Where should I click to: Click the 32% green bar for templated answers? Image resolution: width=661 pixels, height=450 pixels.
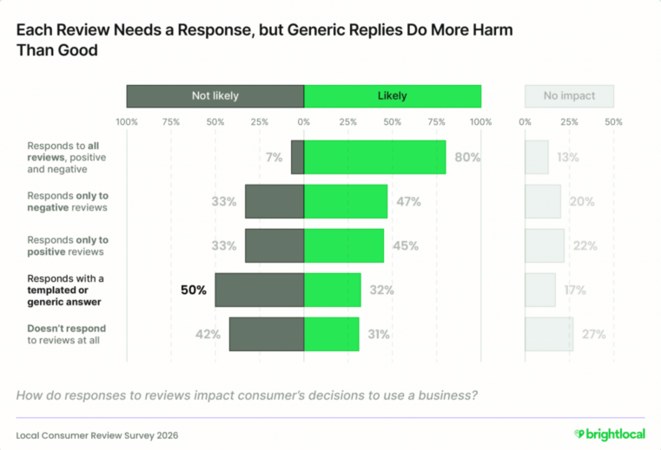point(332,290)
